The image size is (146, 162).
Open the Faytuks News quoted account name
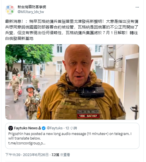[27, 128]
